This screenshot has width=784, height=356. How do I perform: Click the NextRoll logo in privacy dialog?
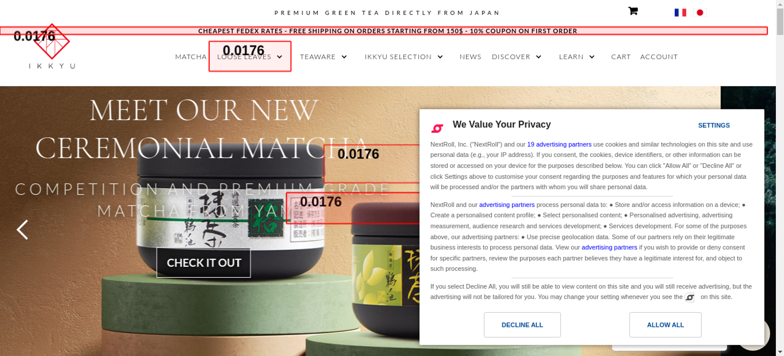pos(437,128)
